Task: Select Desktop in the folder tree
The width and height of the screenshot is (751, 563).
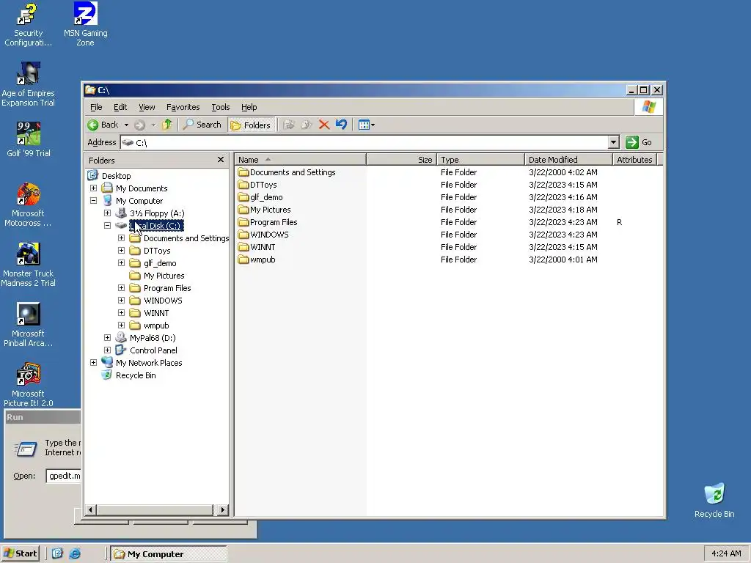Action: (x=116, y=176)
